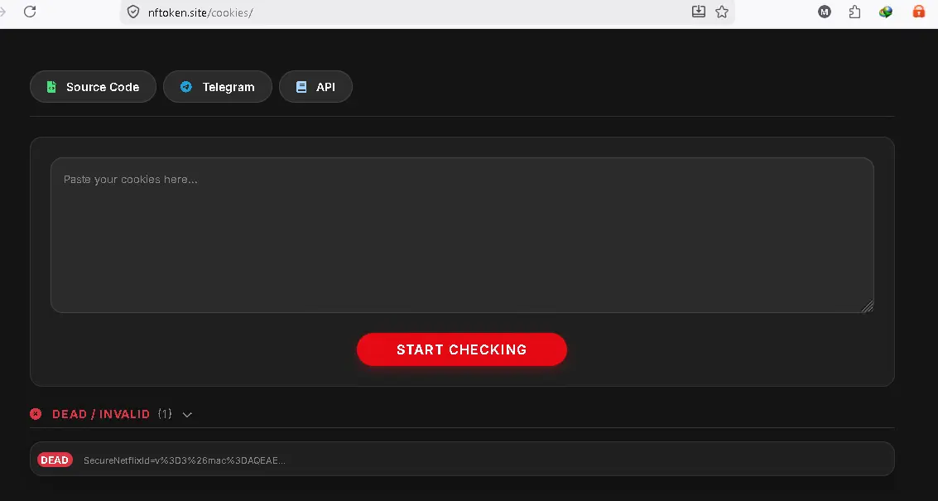Open the API documentation button
This screenshot has width=938, height=501.
coord(316,87)
